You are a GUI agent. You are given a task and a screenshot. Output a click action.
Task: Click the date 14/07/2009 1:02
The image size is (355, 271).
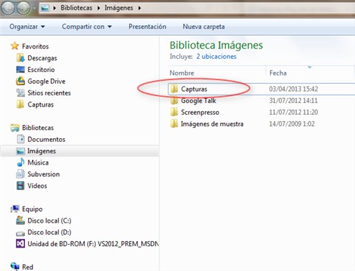pyautogui.click(x=292, y=124)
